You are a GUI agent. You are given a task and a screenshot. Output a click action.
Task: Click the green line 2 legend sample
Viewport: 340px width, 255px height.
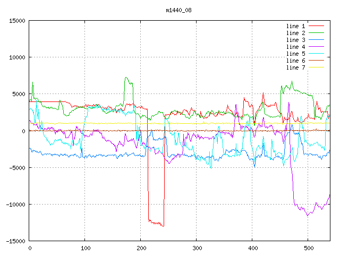(317, 33)
